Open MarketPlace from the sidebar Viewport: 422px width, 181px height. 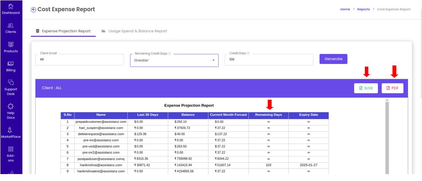click(x=11, y=133)
